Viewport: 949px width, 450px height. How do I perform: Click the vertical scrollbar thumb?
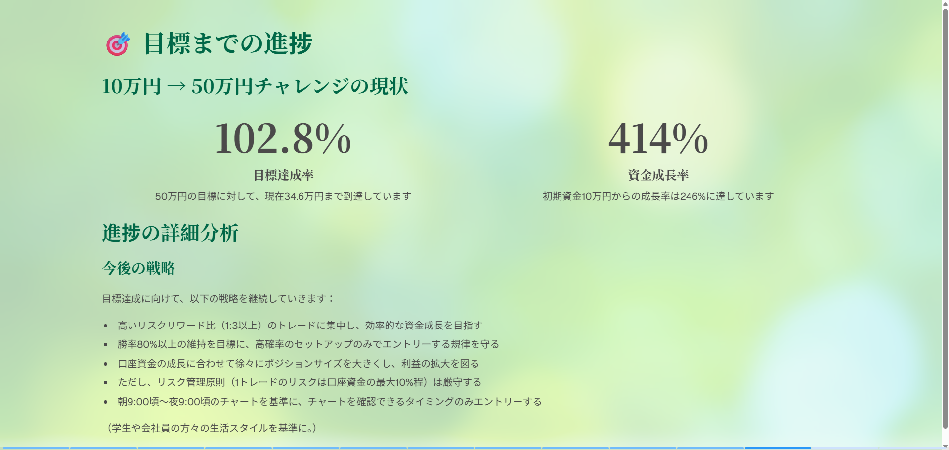point(945,217)
